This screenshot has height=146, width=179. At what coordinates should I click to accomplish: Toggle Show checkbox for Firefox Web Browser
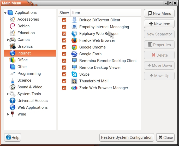(x=64, y=40)
